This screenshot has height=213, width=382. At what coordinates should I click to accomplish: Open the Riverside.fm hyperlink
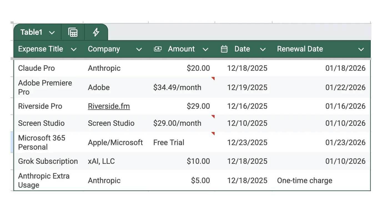coord(109,106)
